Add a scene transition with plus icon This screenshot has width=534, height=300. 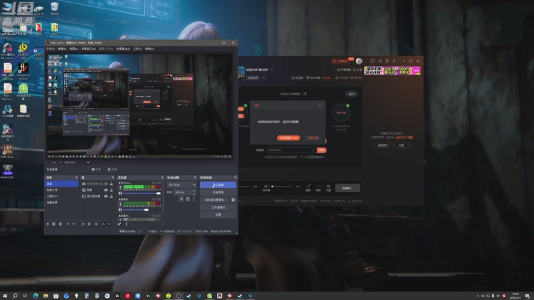pyautogui.click(x=181, y=199)
